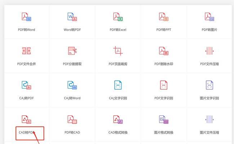Select the Word转PDF icon
234x144 pixels.
[72, 17]
